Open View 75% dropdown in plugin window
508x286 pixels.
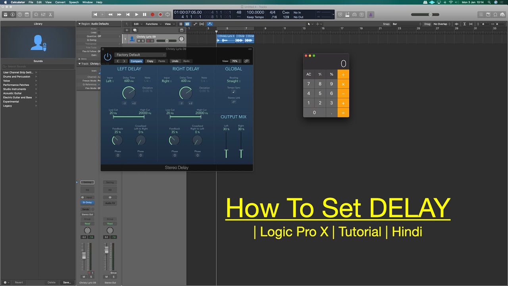tap(235, 61)
